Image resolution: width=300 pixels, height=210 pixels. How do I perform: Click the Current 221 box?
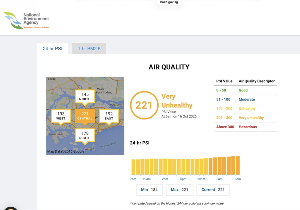point(213,190)
